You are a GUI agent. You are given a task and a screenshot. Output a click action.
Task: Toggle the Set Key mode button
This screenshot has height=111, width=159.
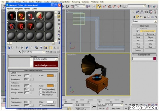pos(101,108)
